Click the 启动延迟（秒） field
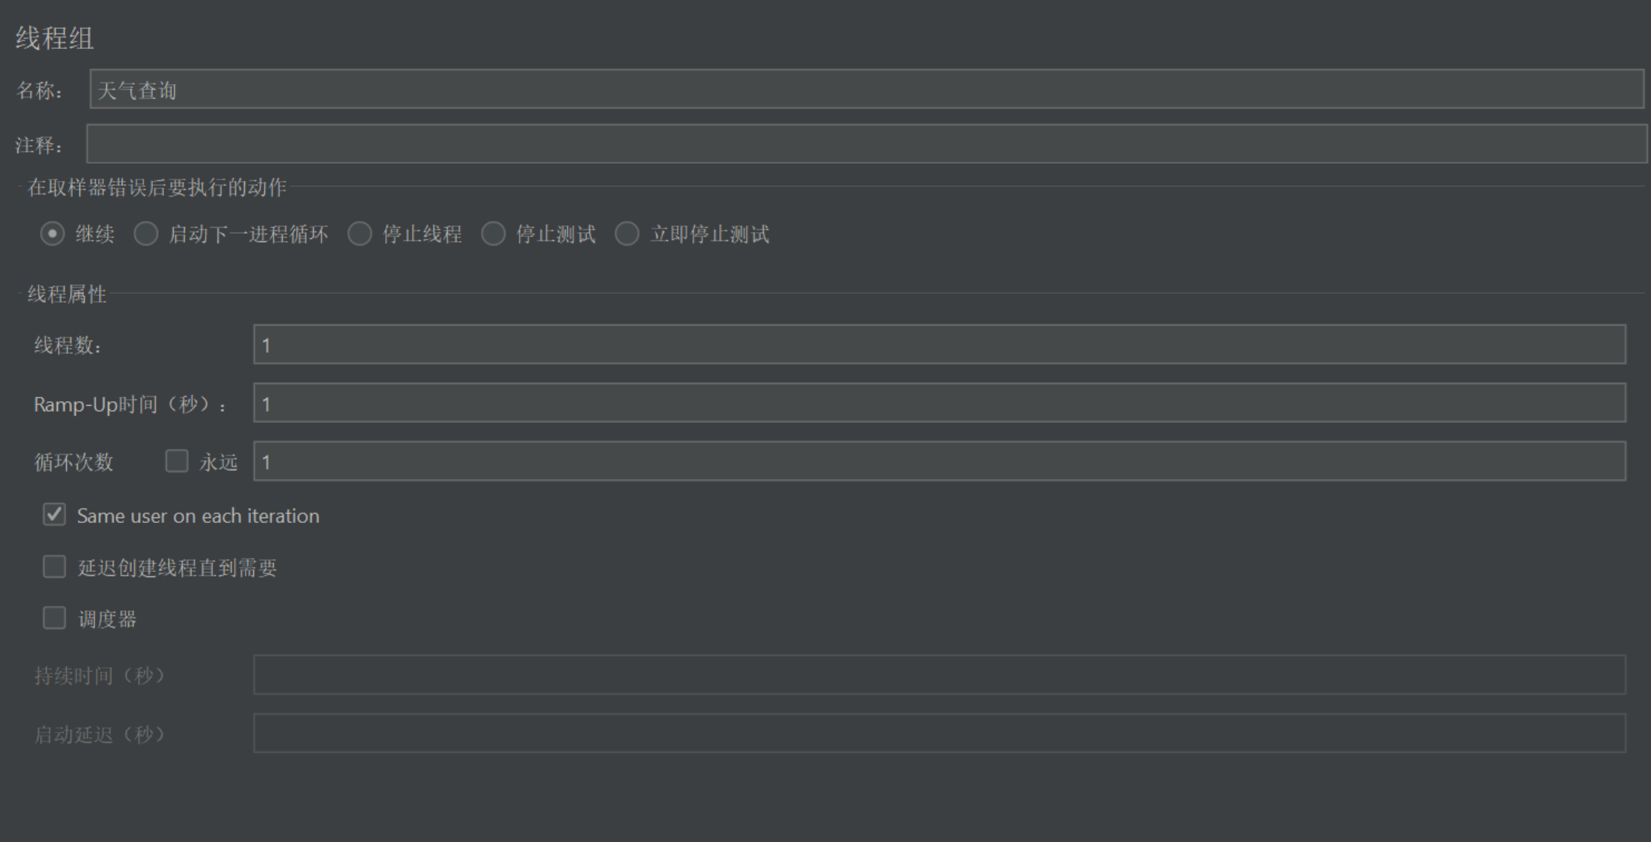Screen dimensions: 1651x842 pyautogui.click(x=940, y=734)
